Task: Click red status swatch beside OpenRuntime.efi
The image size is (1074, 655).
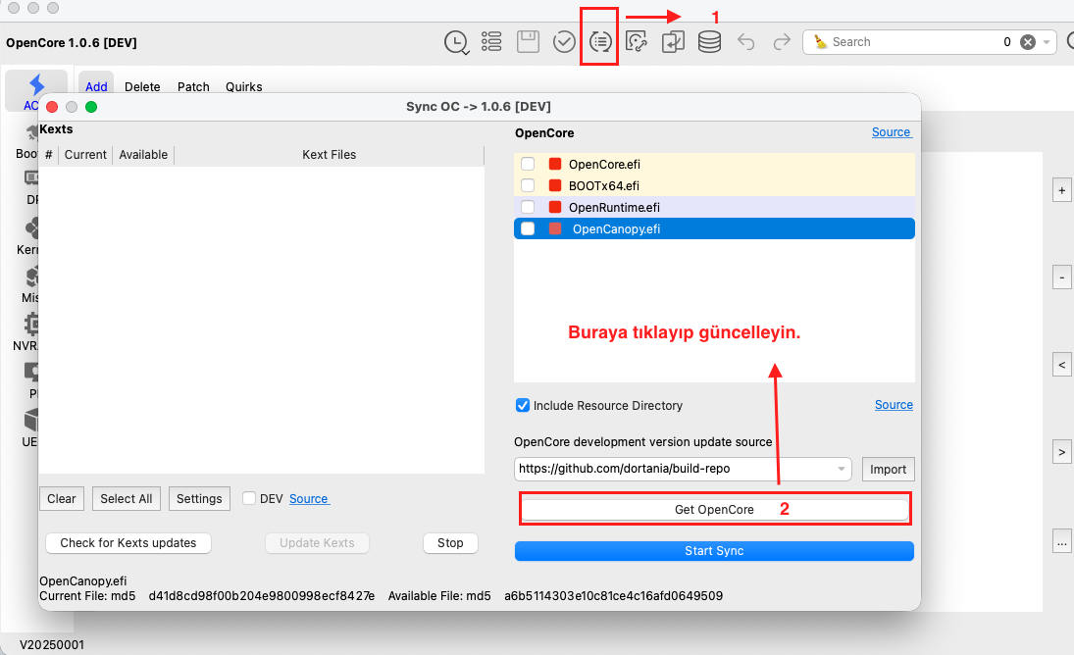Action: point(555,207)
